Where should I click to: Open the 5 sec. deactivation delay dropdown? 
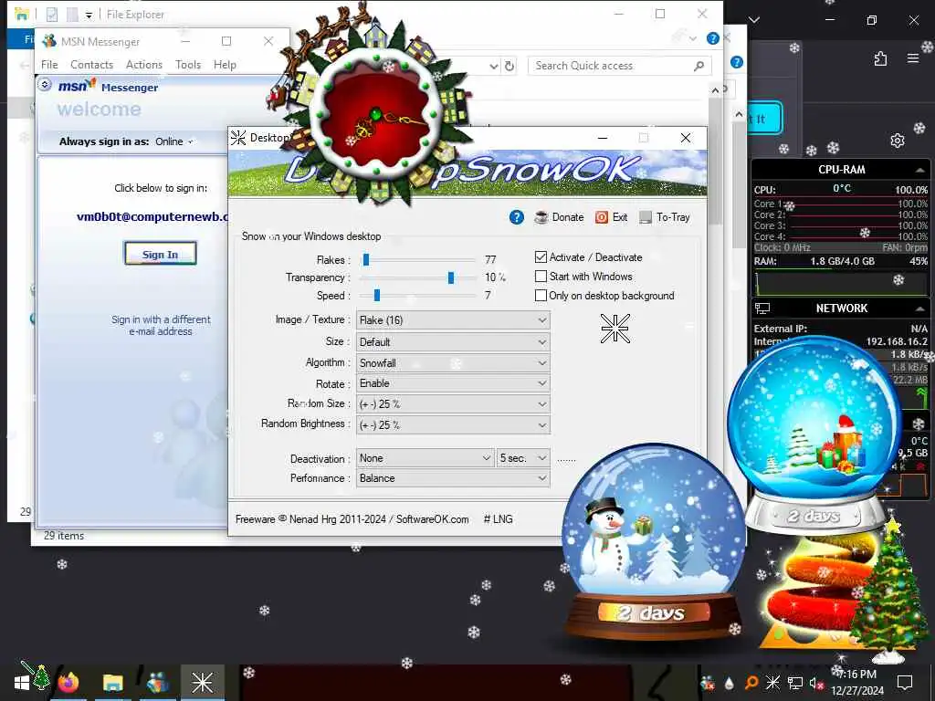click(523, 458)
